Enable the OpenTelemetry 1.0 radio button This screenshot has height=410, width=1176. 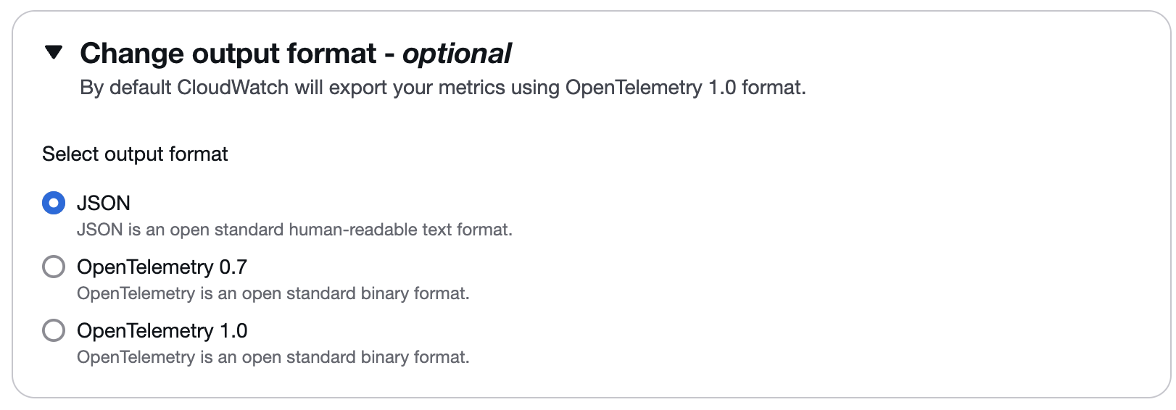(x=54, y=330)
